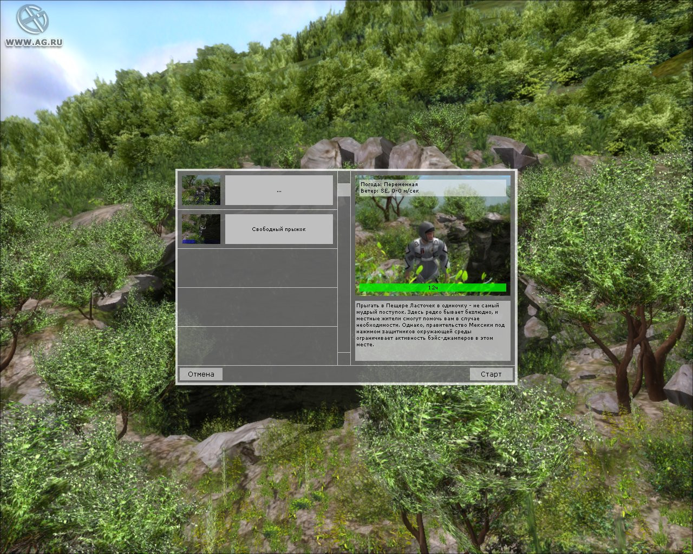Screen dimensions: 693x554
Task: Click the scrollbar bottom arrow button
Action: (x=344, y=359)
